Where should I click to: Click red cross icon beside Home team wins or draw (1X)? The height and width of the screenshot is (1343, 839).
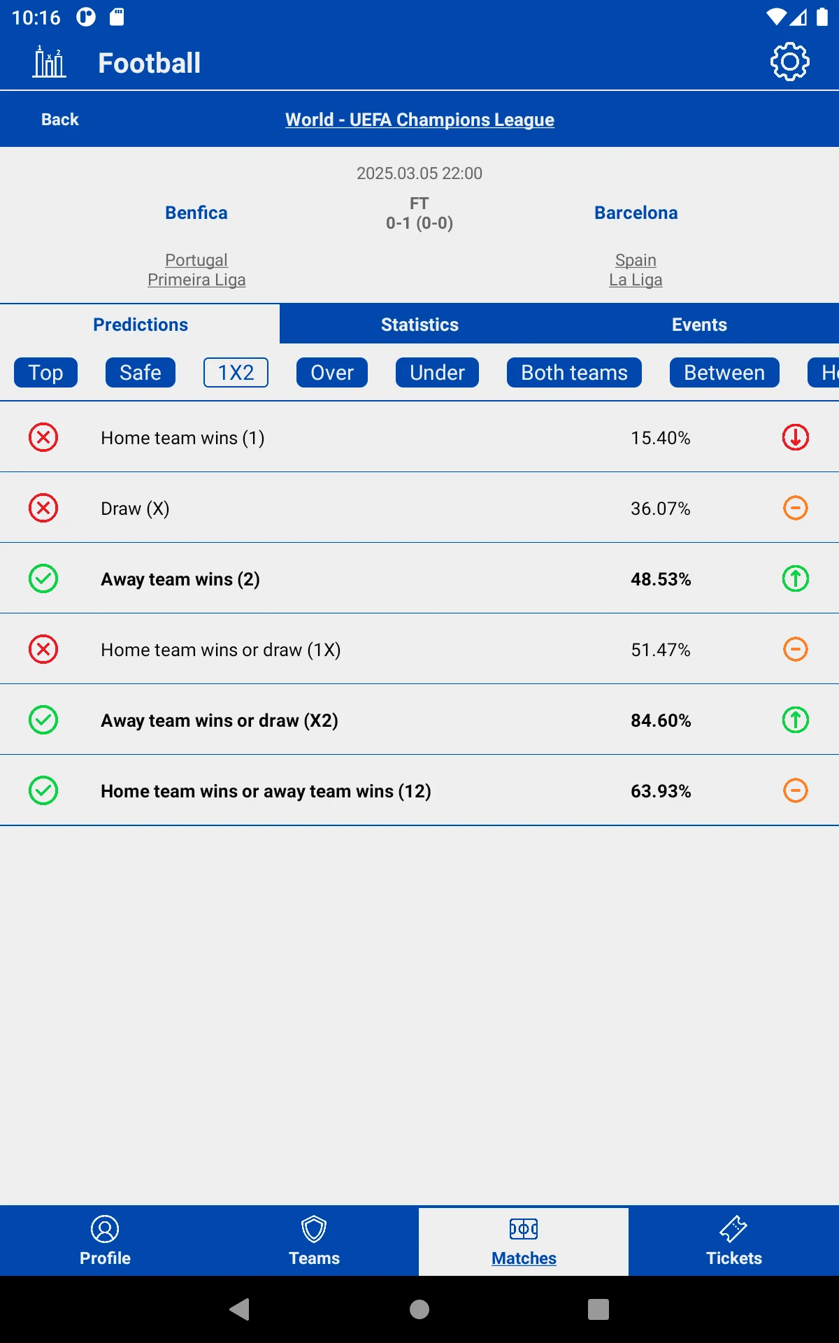(x=43, y=649)
